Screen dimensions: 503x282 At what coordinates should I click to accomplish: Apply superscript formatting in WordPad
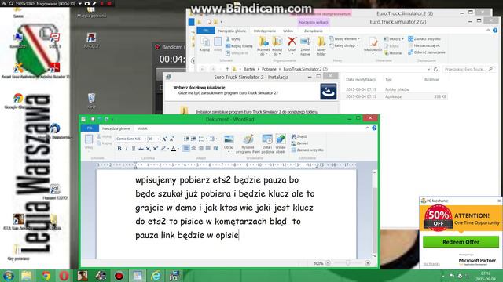tap(156, 149)
